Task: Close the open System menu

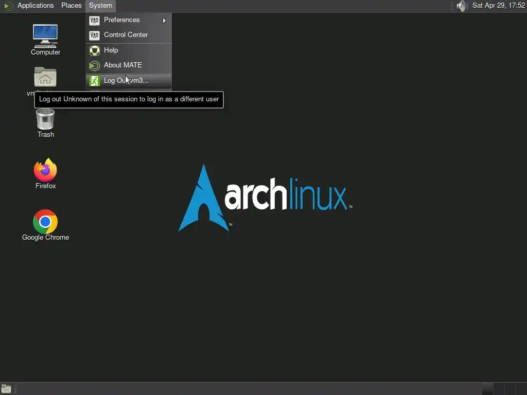Action: click(100, 6)
